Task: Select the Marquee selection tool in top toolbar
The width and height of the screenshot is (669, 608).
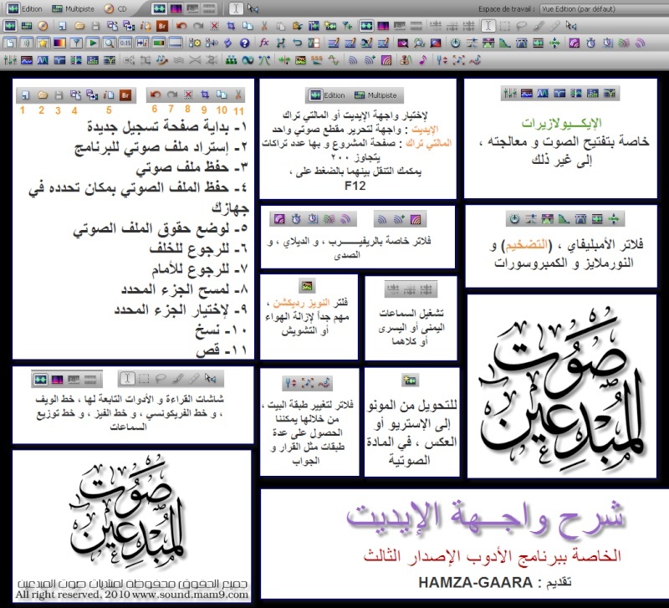Action: [x=505, y=27]
